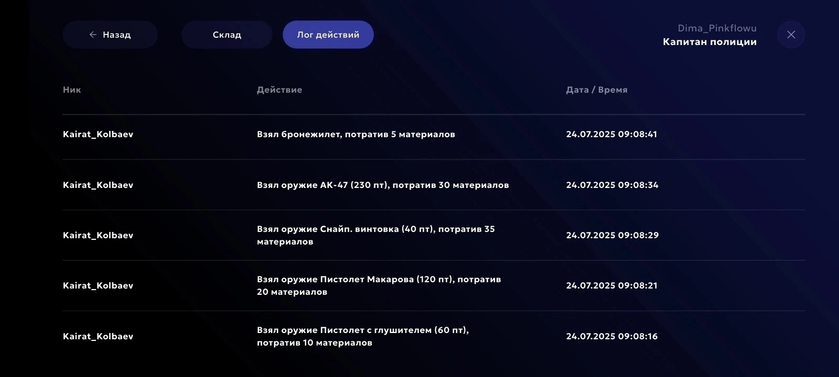
Task: Click the Dima_Pinkflowu username
Action: pos(717,28)
